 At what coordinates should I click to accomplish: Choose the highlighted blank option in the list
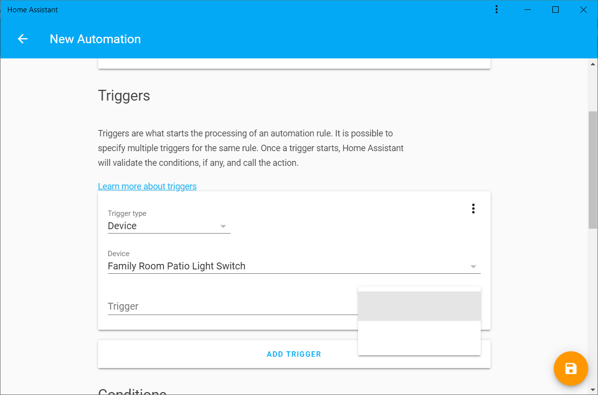pyautogui.click(x=419, y=306)
